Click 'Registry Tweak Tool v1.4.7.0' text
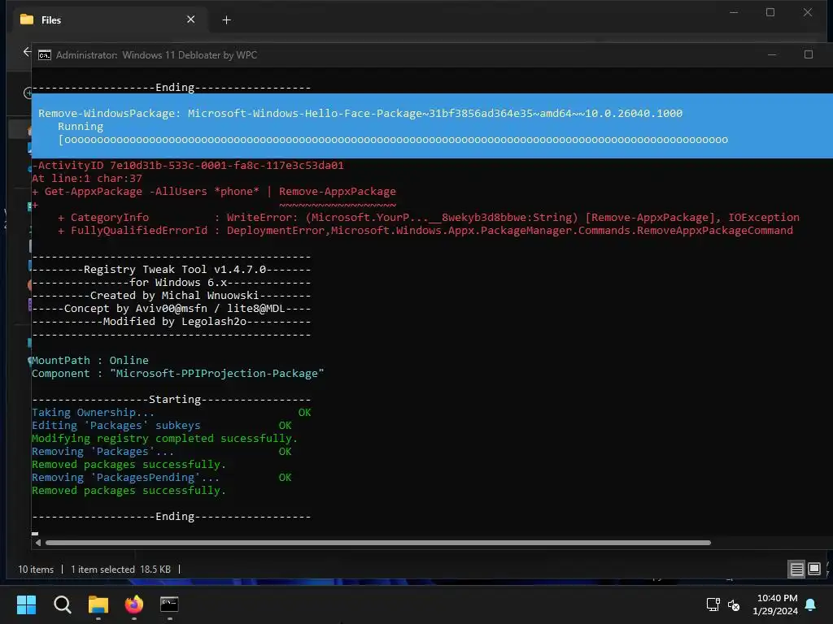The height and width of the screenshot is (624, 833). 175,270
